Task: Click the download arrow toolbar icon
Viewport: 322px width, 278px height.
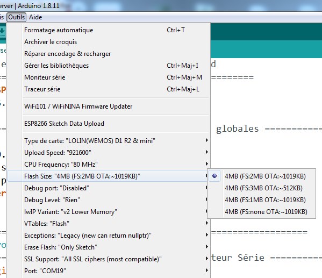Action: pos(2,31)
